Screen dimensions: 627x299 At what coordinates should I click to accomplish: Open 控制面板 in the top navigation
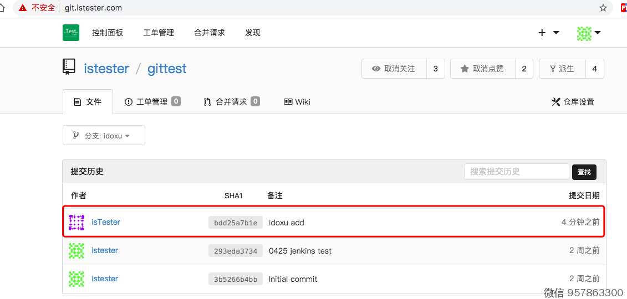[108, 33]
